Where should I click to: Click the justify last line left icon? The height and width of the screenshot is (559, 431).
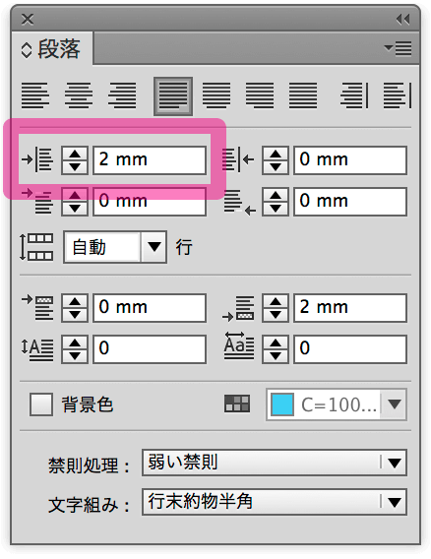173,95
